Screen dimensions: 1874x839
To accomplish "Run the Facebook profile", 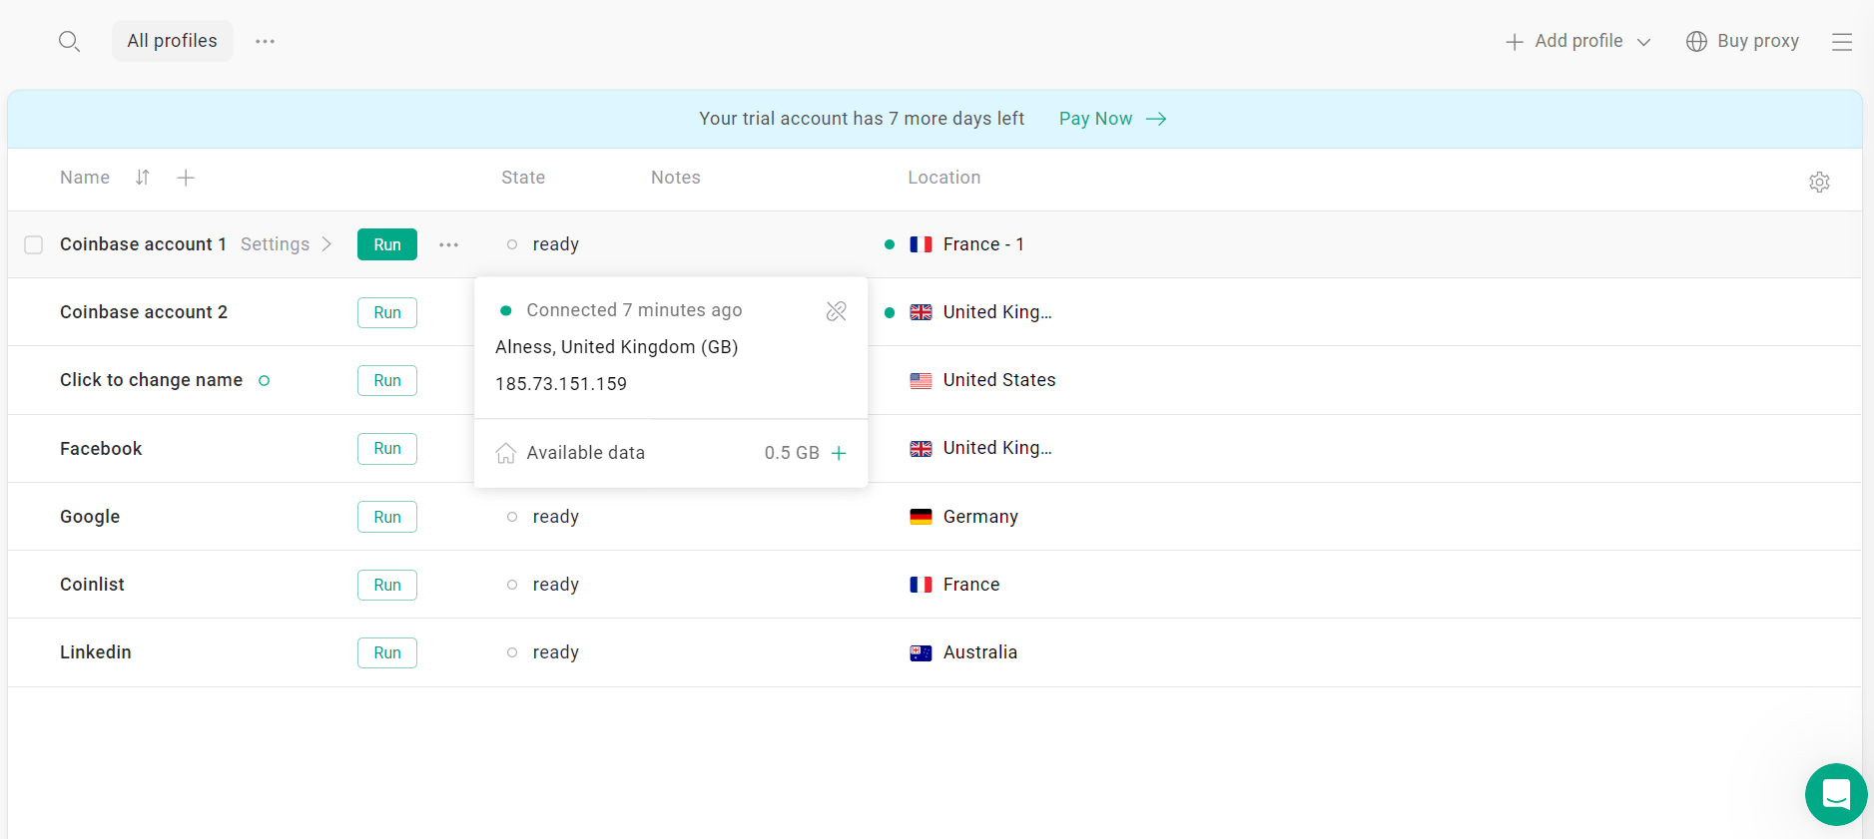I will [x=387, y=448].
